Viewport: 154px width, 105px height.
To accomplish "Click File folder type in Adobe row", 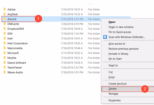I will click(94, 9).
